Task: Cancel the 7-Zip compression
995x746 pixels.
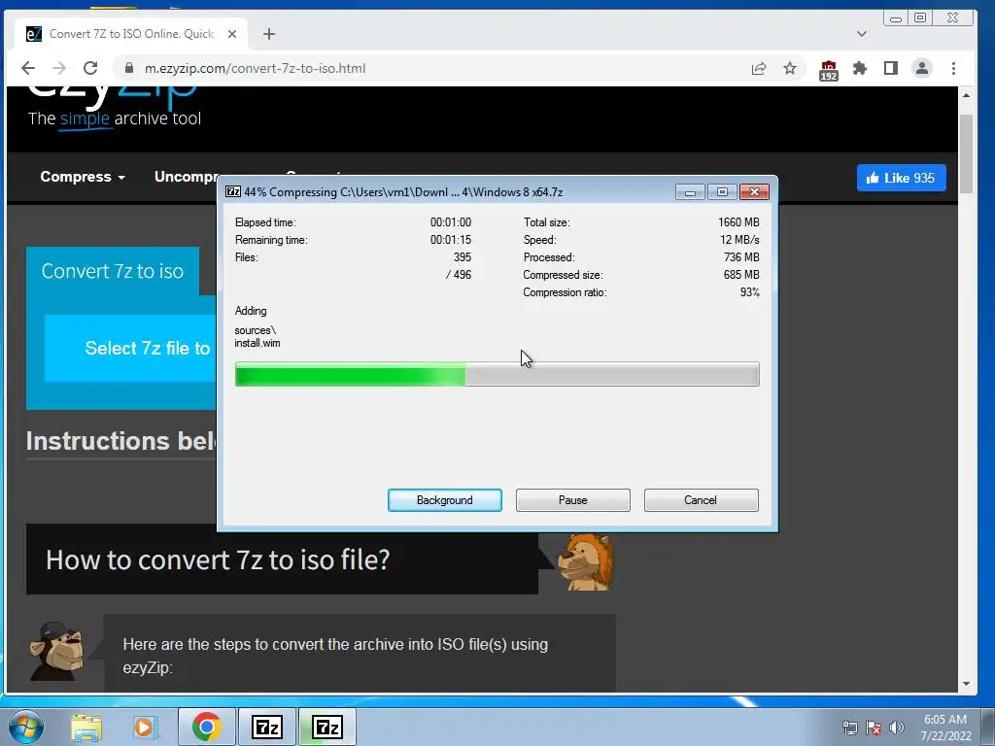Action: pyautogui.click(x=701, y=500)
